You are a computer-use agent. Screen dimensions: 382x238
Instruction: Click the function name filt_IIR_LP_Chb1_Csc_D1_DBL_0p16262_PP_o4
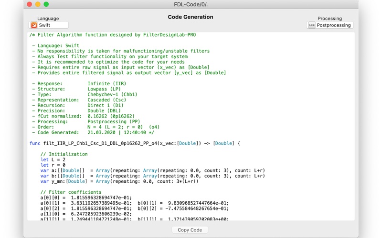pos(100,143)
